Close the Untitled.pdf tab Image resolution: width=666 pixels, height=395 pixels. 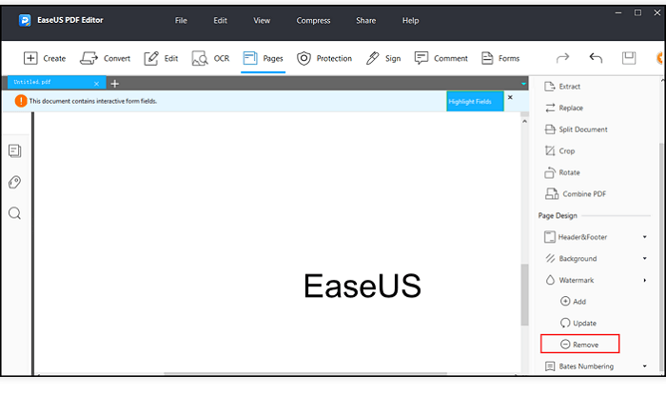96,84
